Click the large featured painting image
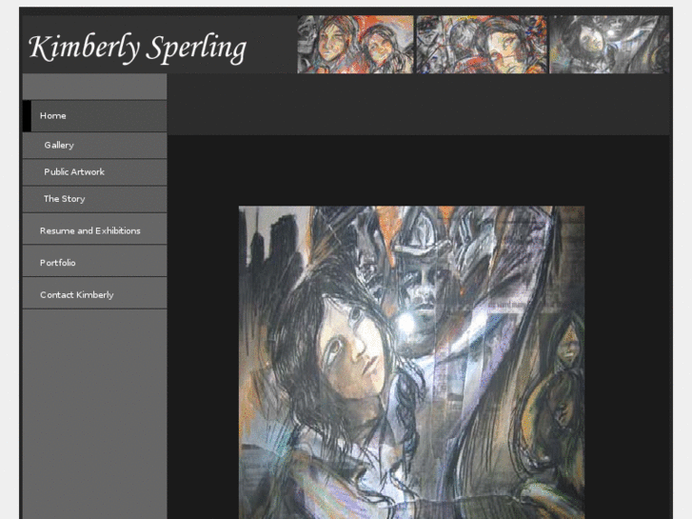The height and width of the screenshot is (519, 692). click(x=411, y=362)
